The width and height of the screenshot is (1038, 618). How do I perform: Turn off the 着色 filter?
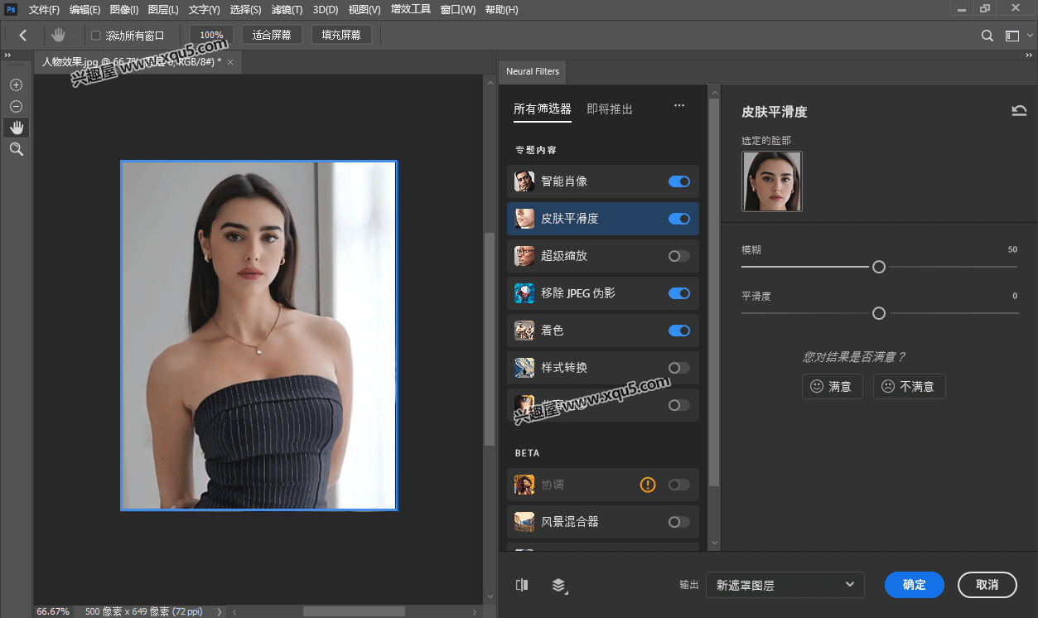678,331
